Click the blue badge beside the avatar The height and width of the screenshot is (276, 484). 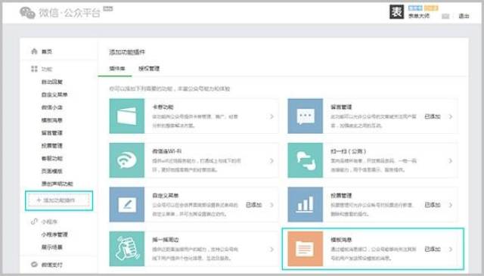[x=415, y=8]
